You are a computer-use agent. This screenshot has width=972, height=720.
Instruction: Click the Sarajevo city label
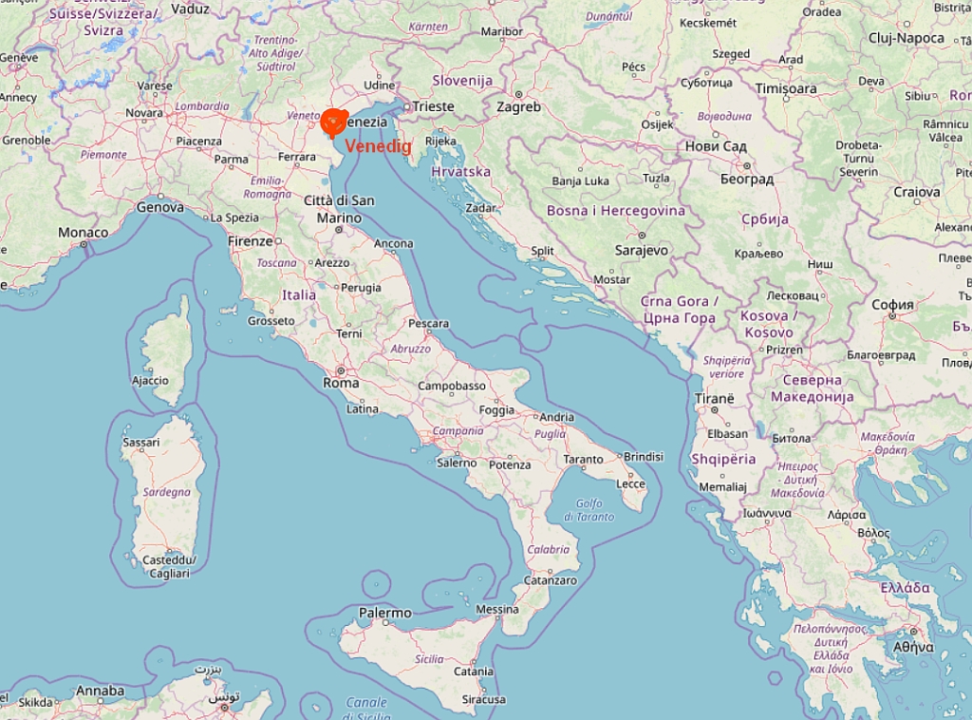pos(642,251)
